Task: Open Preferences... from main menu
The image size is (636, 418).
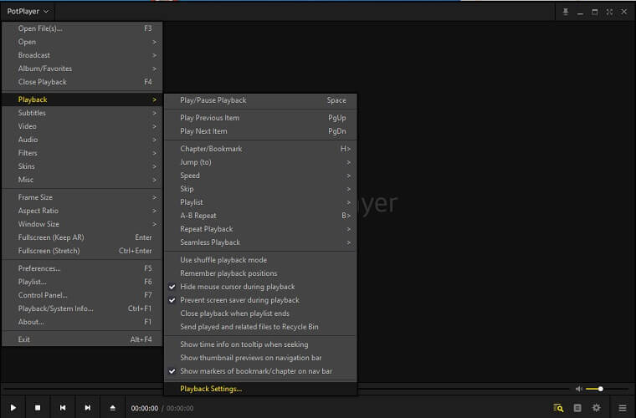Action: click(x=82, y=268)
